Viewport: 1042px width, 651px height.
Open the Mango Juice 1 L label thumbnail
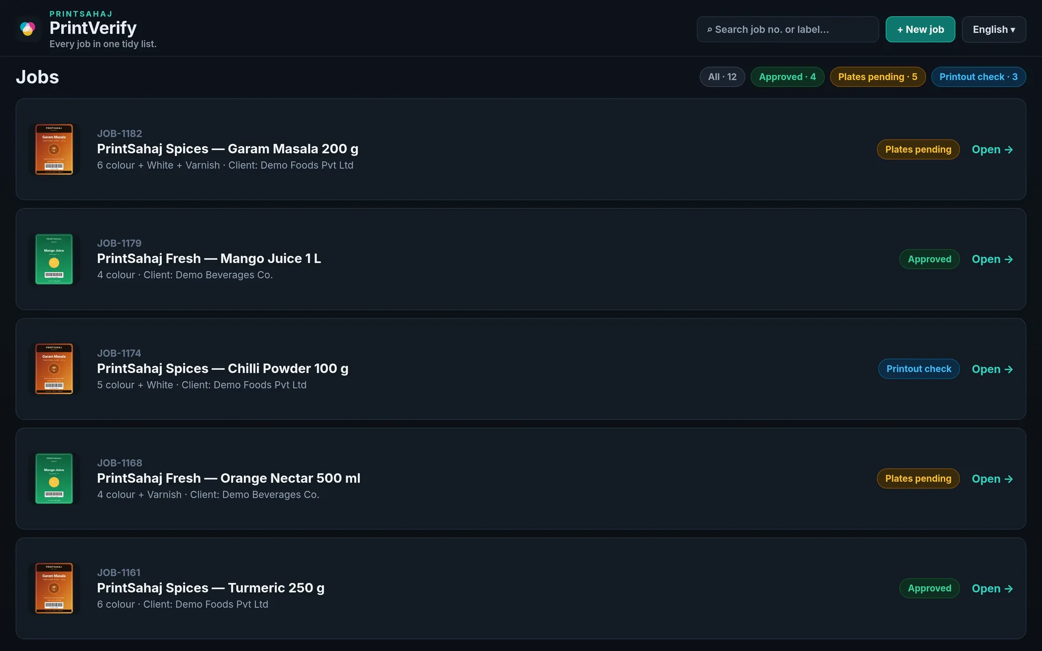pos(54,259)
